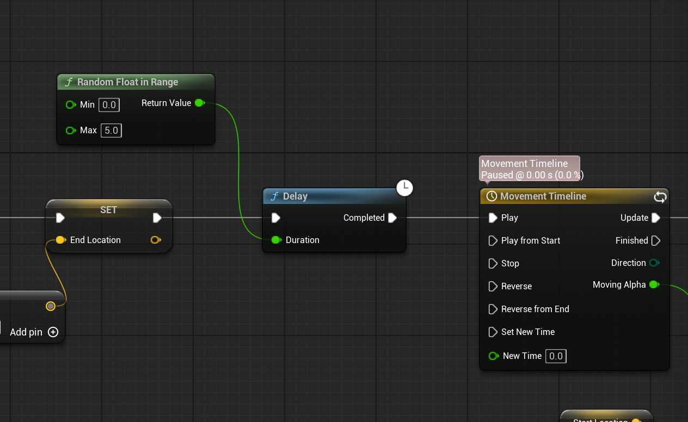
Task: Click the Delay Duration input pin
Action: 276,240
